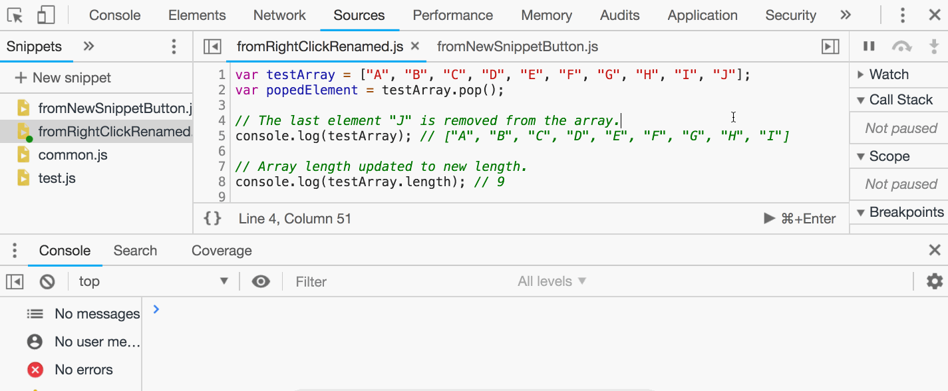Open console settings gear

(x=934, y=281)
